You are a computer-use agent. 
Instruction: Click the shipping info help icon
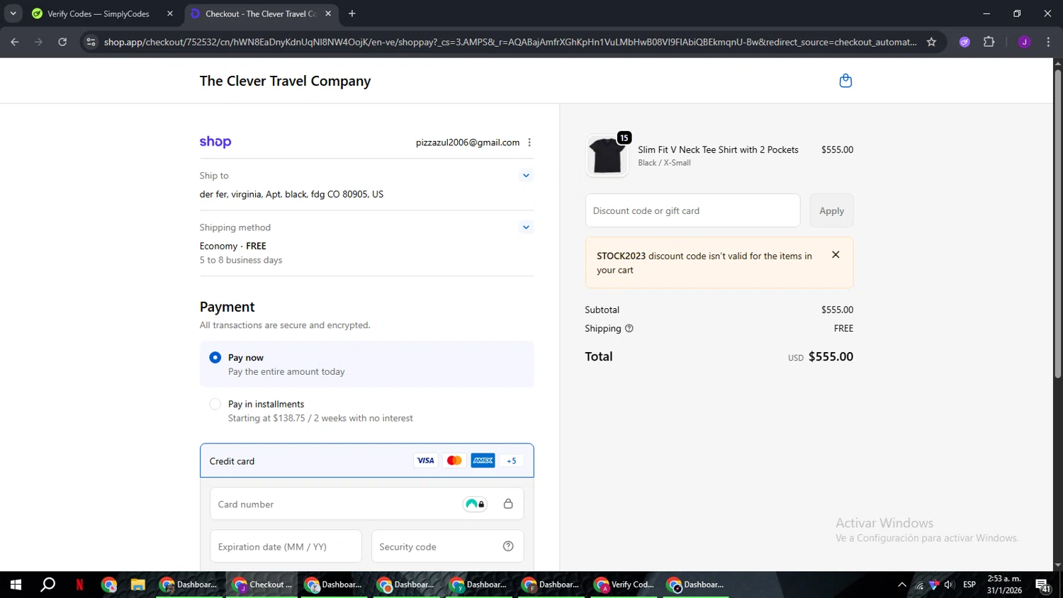629,328
